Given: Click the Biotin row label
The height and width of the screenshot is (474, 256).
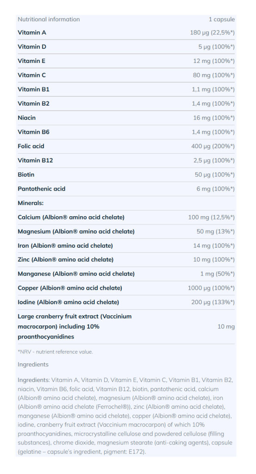Looking at the screenshot, I should pyautogui.click(x=26, y=175).
